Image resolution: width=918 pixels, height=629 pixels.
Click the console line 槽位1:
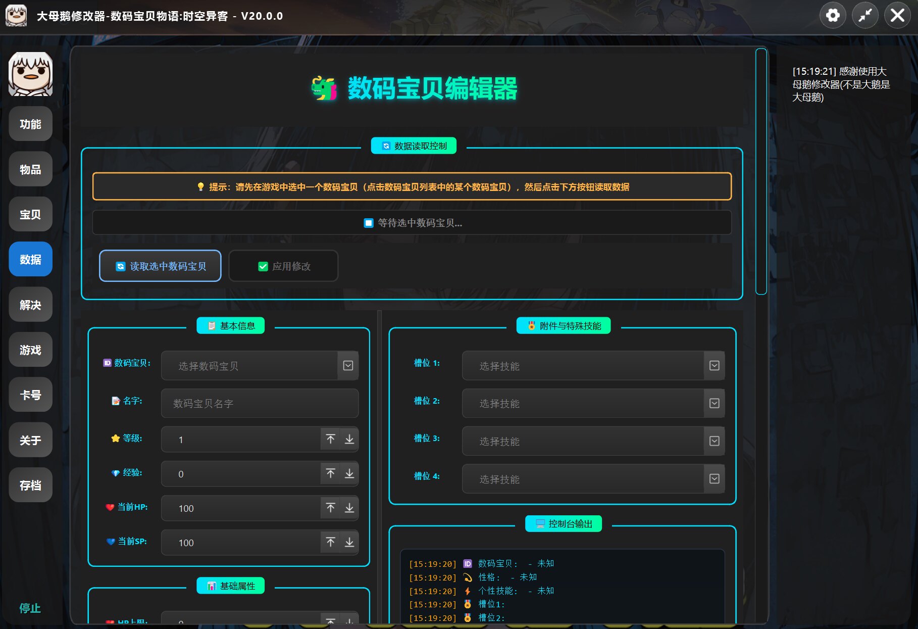pos(456,604)
